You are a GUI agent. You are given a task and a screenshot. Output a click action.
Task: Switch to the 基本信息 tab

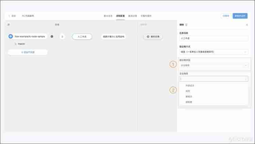(x=108, y=16)
